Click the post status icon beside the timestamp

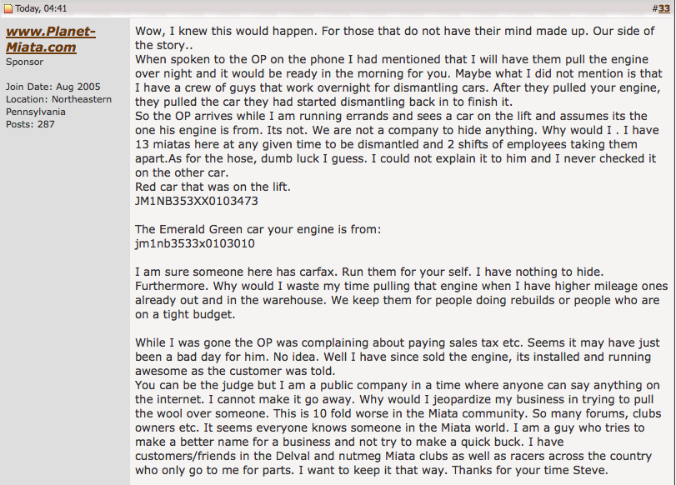click(8, 8)
